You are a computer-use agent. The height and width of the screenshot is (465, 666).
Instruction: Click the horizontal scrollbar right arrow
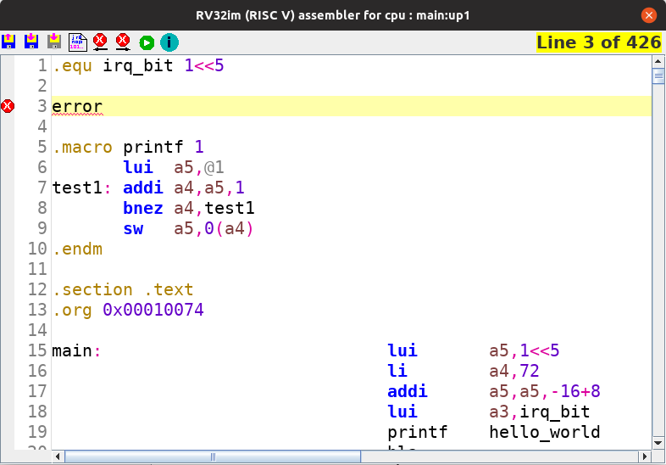click(645, 457)
